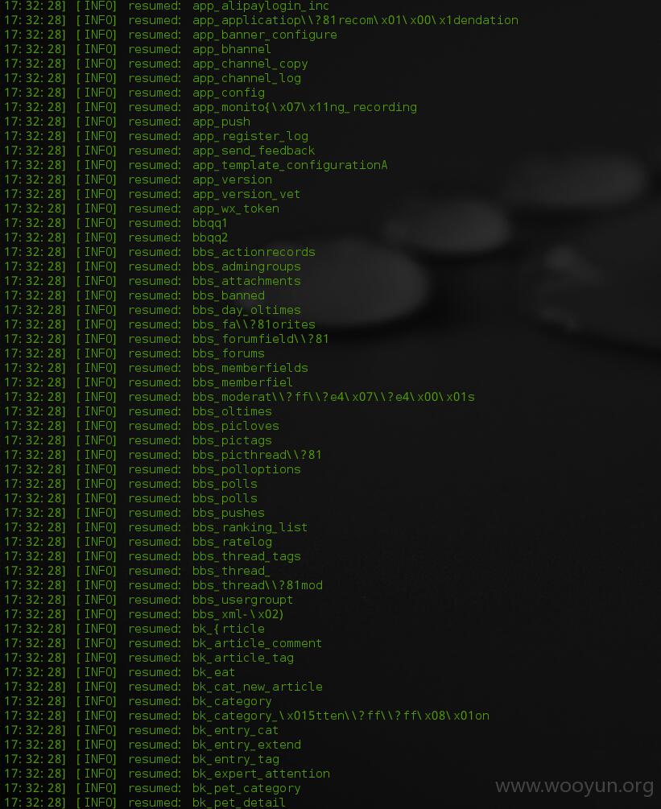Image resolution: width=661 pixels, height=809 pixels.
Task: Select the bk_entry_cat entry
Action: pyautogui.click(x=236, y=731)
